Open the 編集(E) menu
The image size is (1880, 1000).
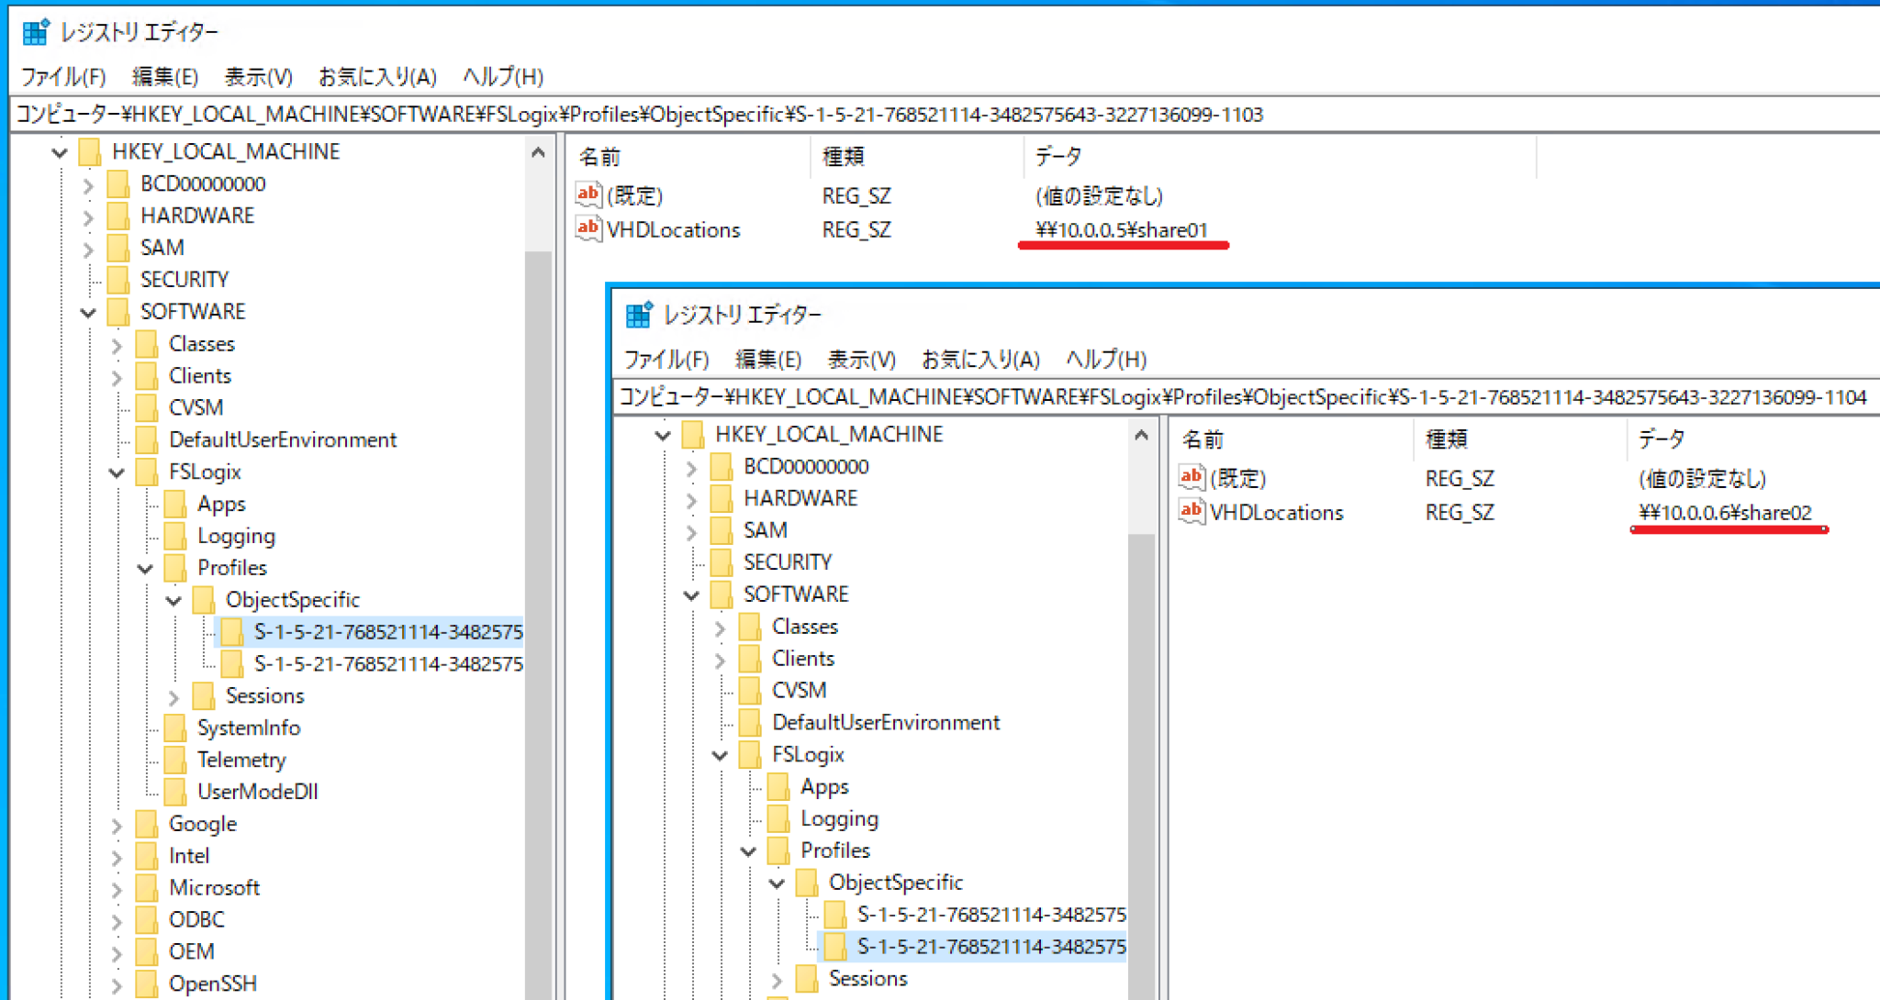pyautogui.click(x=769, y=360)
